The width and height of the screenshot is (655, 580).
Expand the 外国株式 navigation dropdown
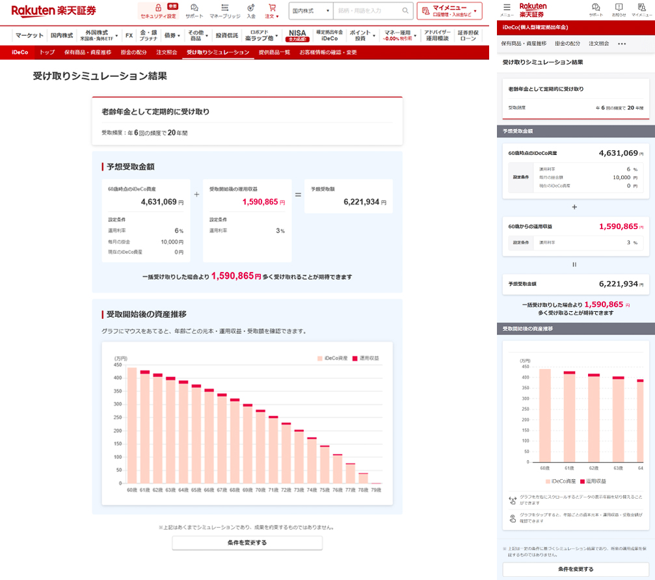click(x=99, y=36)
